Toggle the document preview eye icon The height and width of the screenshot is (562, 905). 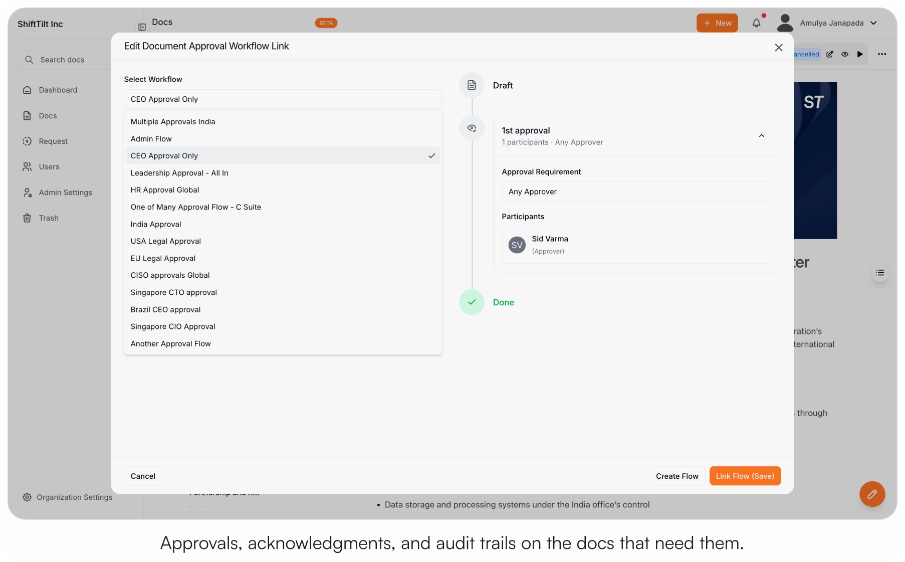[845, 54]
